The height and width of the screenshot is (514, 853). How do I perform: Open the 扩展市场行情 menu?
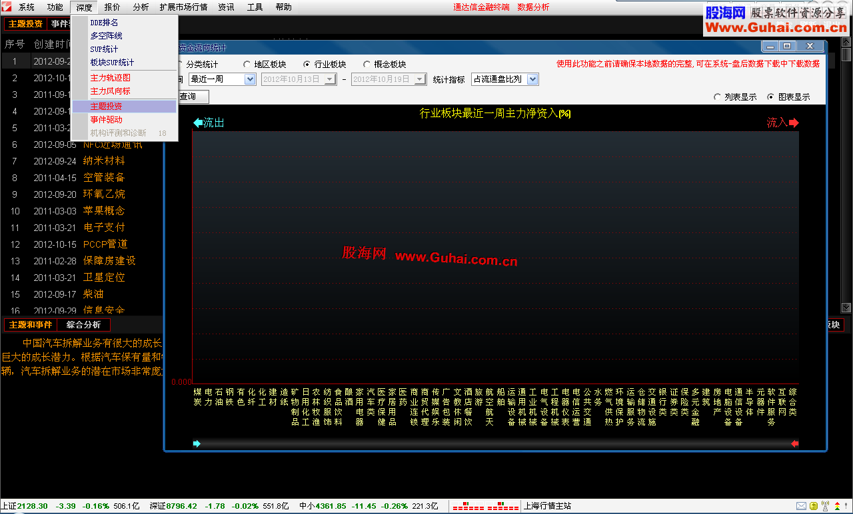[183, 7]
